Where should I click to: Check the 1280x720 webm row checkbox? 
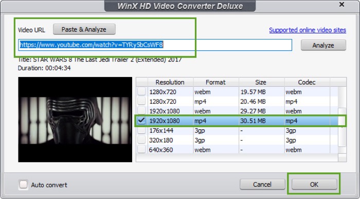[x=141, y=92]
